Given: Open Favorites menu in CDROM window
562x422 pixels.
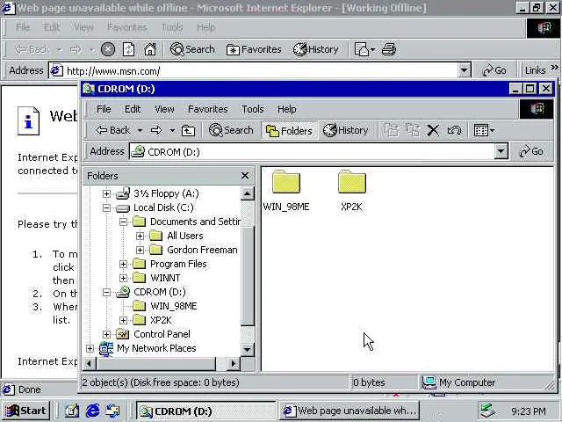Looking at the screenshot, I should point(207,109).
